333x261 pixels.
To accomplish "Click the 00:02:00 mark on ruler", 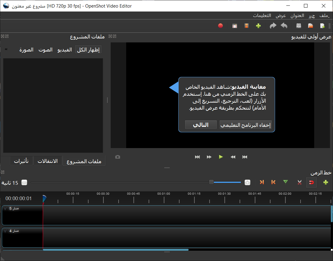I will click(x=285, y=193).
